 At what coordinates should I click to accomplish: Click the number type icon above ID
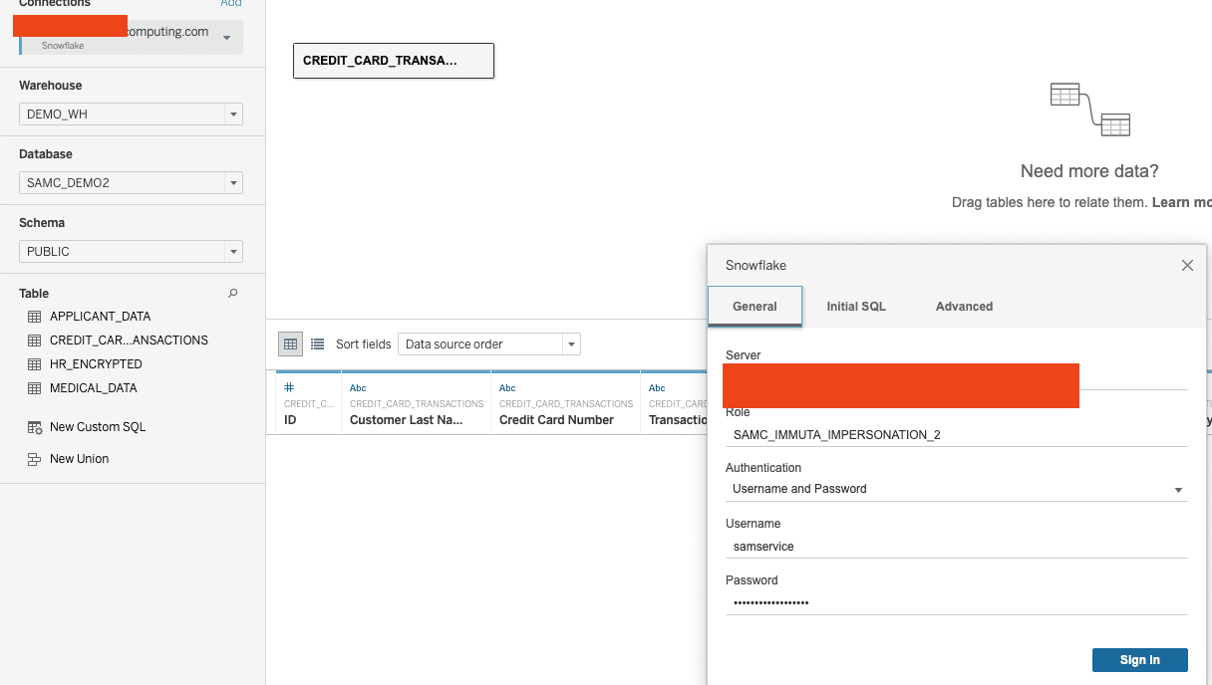point(289,387)
